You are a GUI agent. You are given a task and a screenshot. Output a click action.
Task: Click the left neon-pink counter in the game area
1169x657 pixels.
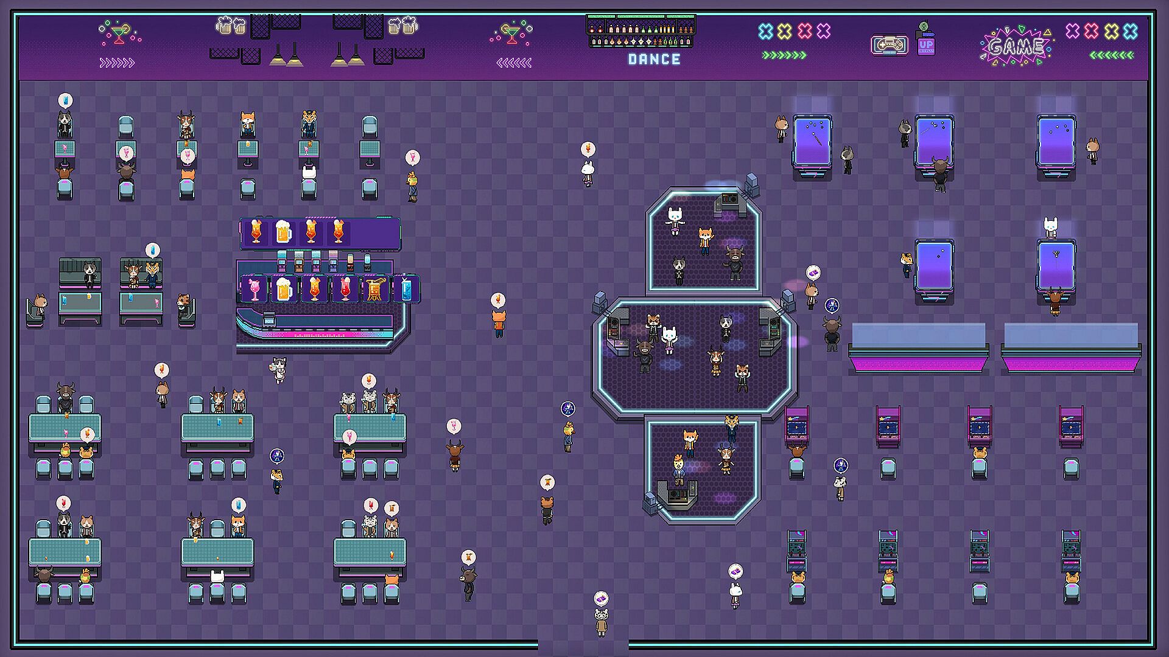pos(918,349)
